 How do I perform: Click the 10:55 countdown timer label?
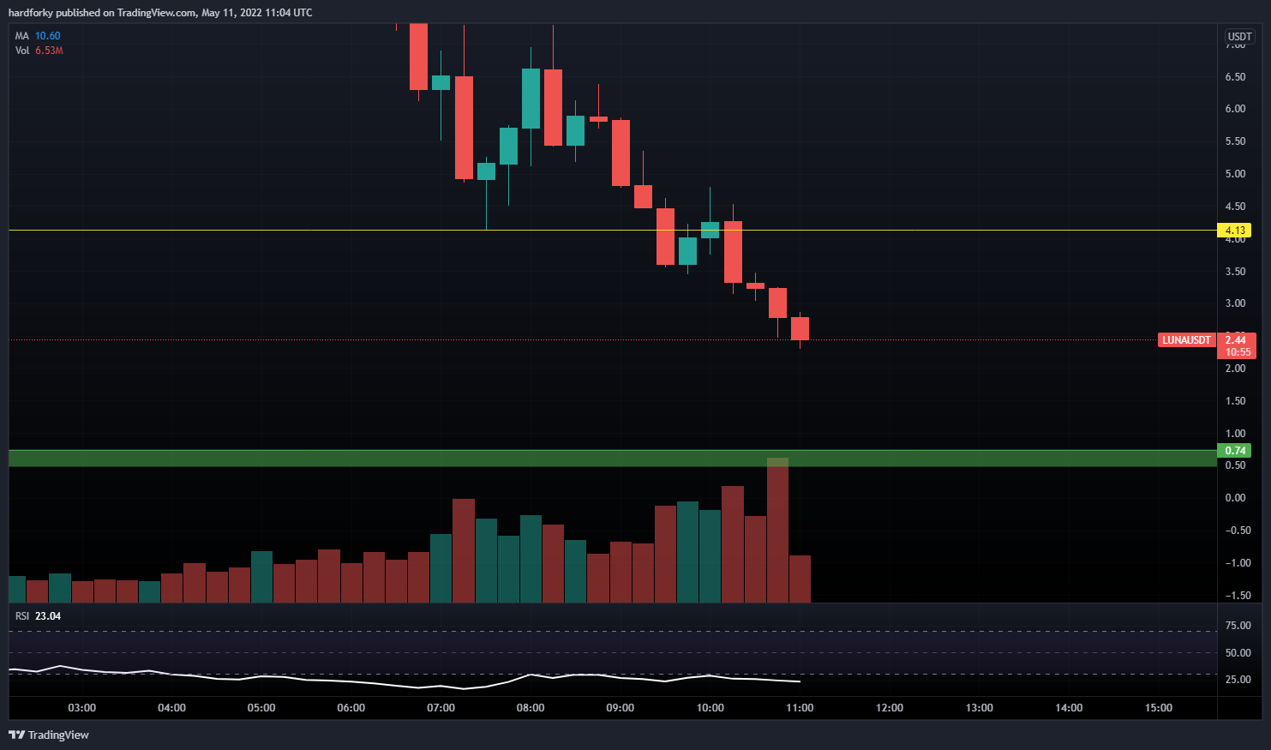(x=1237, y=352)
